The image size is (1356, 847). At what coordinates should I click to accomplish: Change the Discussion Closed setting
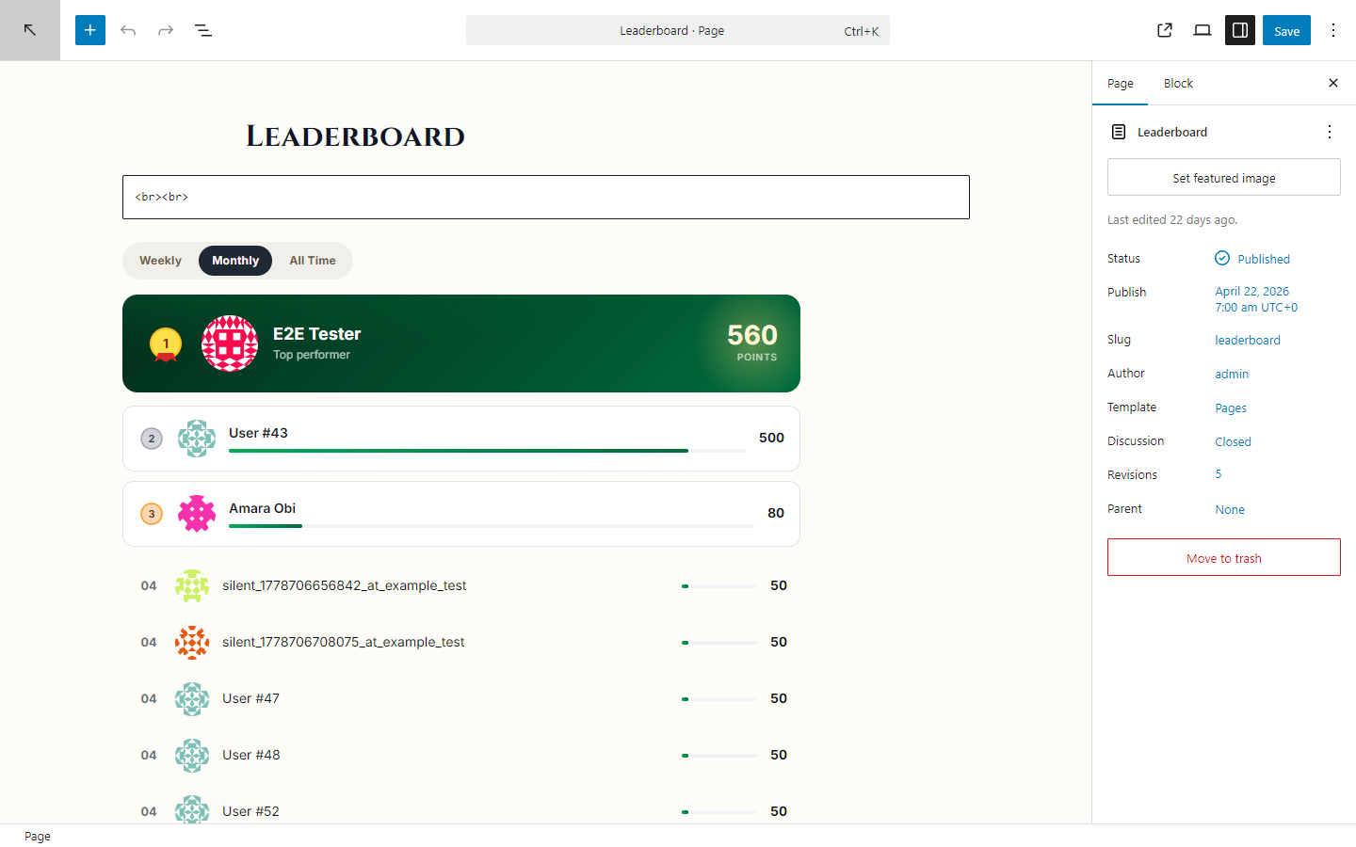tap(1233, 441)
